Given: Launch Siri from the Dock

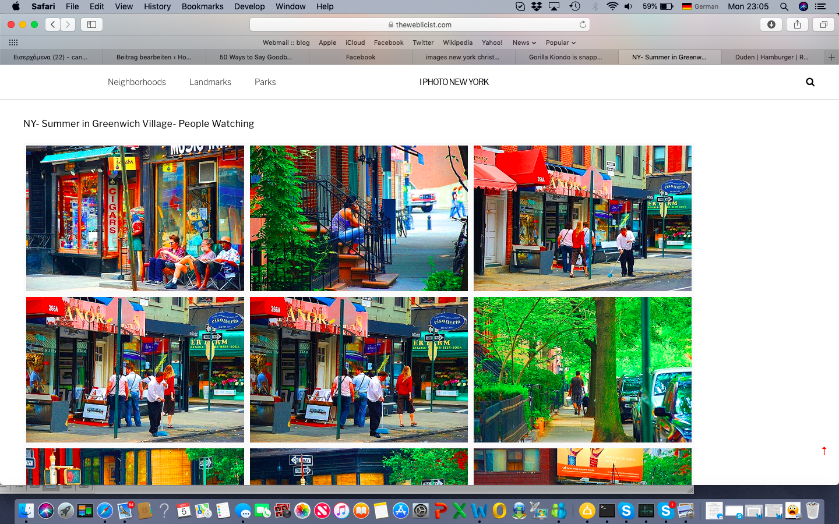Looking at the screenshot, I should coord(46,511).
